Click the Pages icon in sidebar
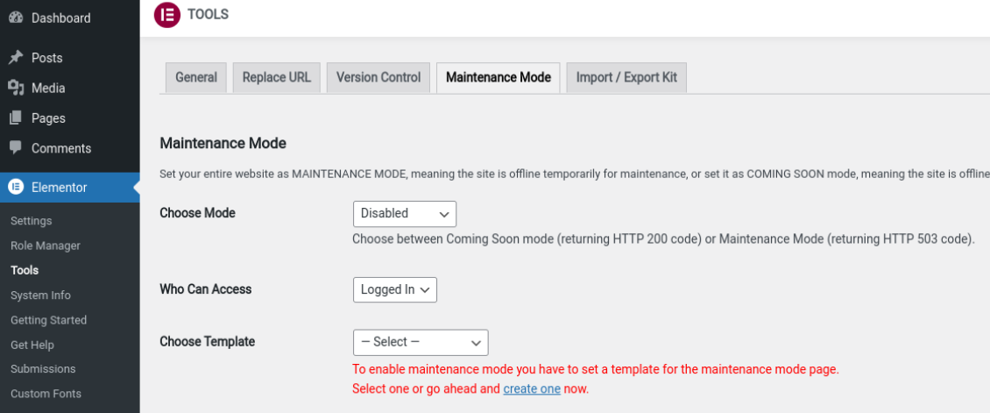The image size is (990, 413). pos(15,118)
